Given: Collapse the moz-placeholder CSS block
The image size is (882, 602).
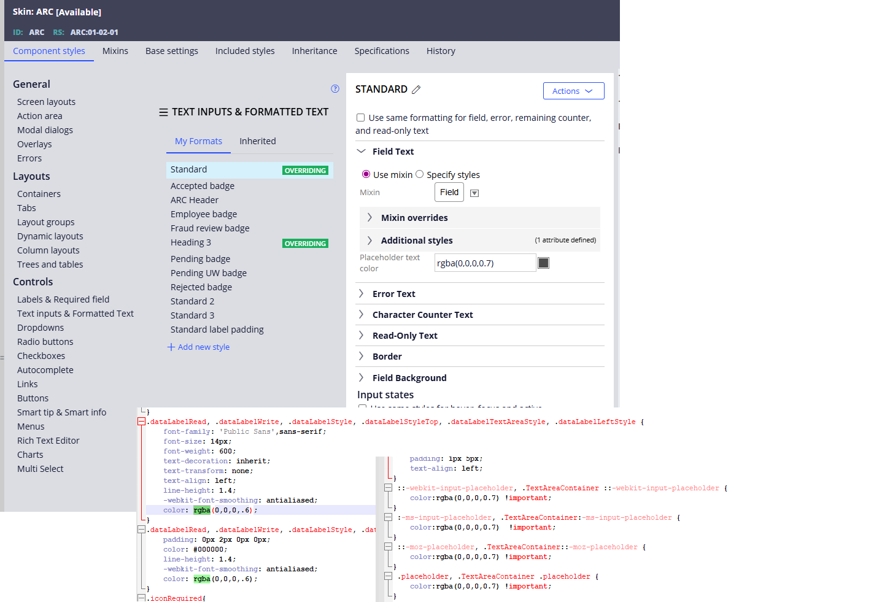Looking at the screenshot, I should tap(388, 547).
